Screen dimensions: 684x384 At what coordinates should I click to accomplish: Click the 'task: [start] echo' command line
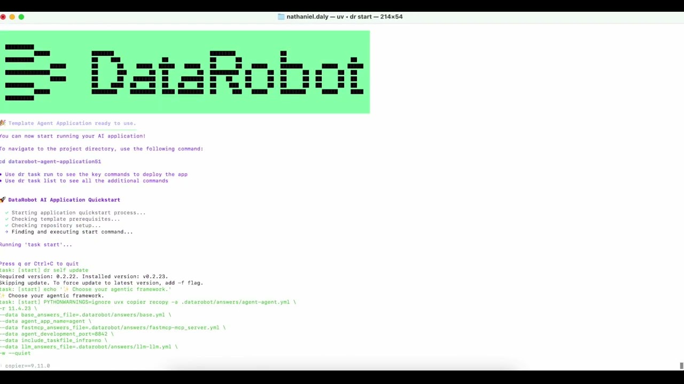pos(85,290)
